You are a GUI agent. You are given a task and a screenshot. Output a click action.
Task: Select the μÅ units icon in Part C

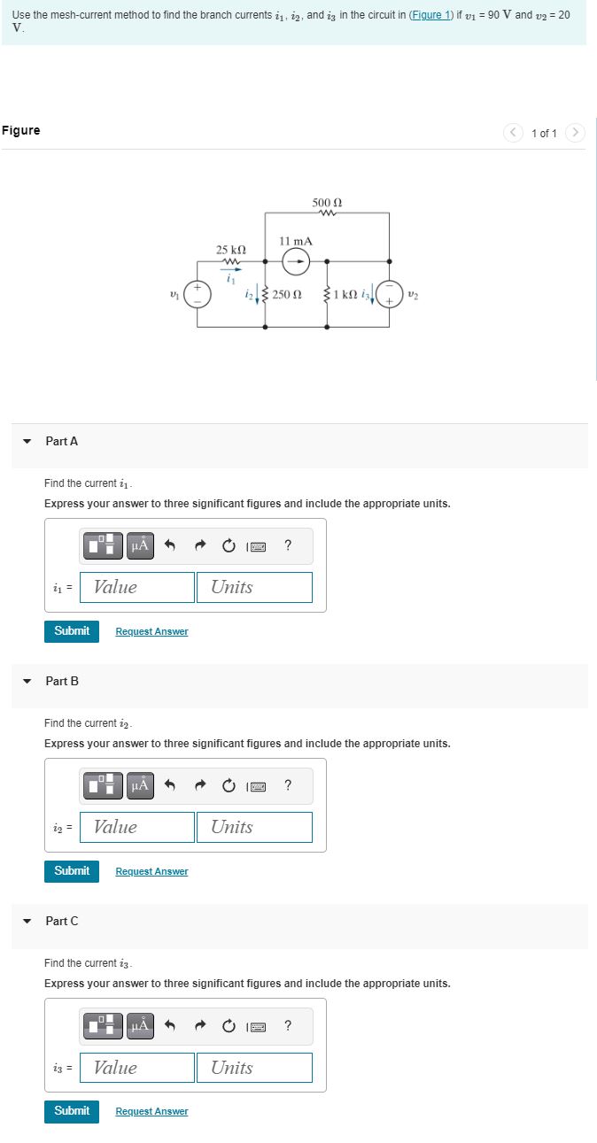tap(138, 1025)
